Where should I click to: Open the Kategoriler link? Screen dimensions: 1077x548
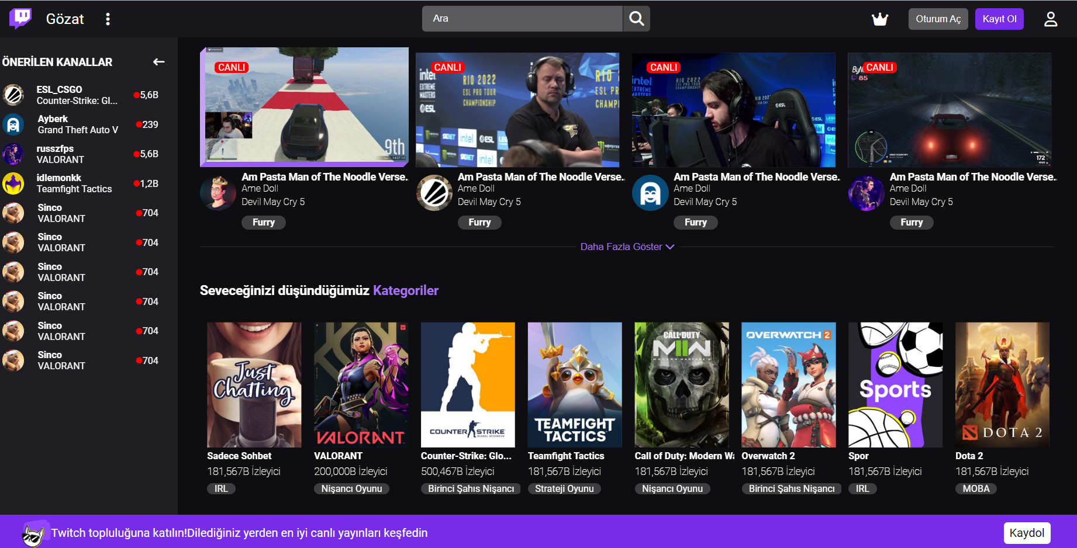click(x=405, y=290)
